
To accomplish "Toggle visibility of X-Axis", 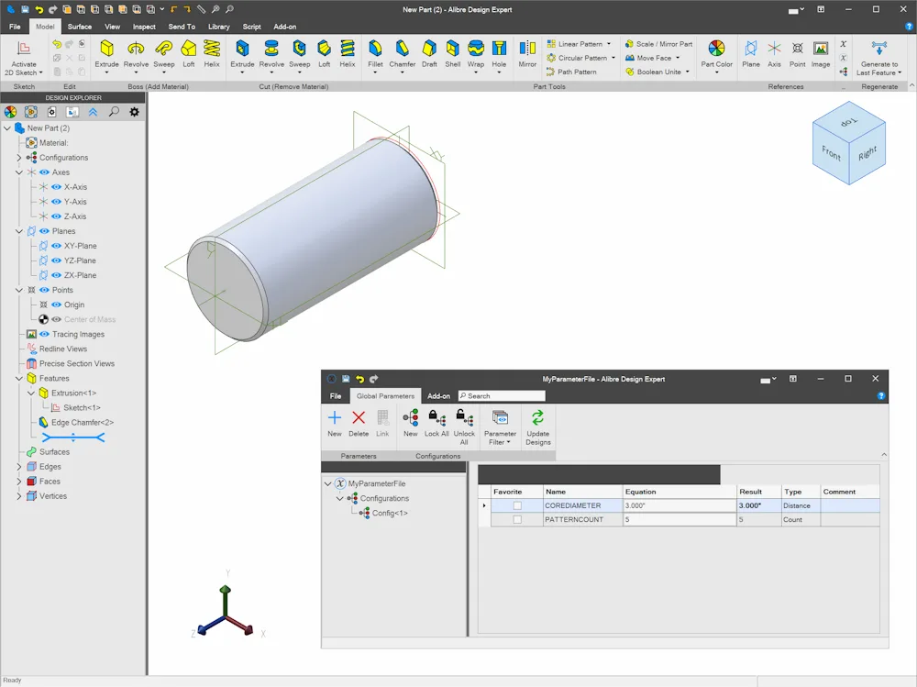I will click(56, 187).
